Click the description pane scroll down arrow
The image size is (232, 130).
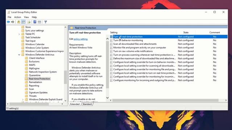coord(107,97)
